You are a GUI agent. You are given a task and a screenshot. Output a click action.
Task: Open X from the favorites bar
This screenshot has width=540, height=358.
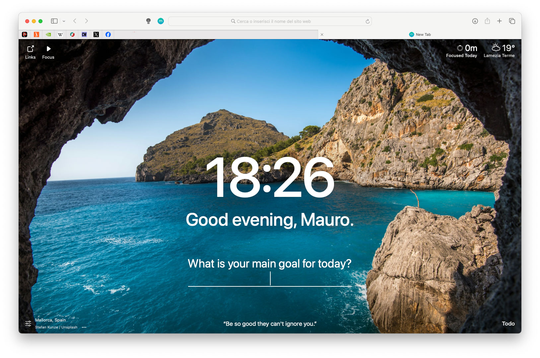[96, 34]
